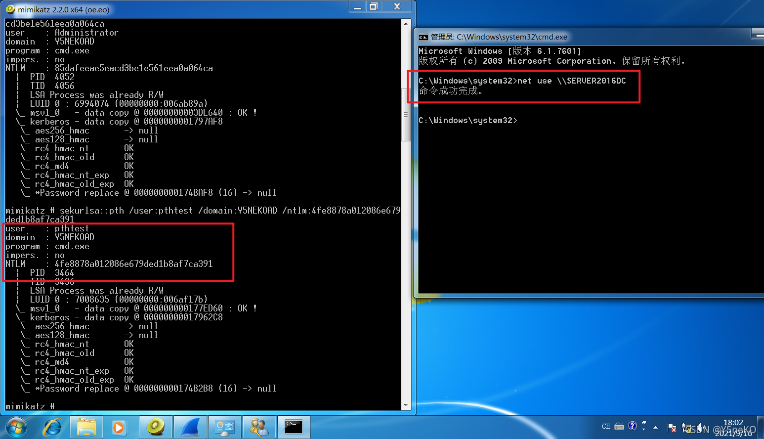Click the language bar restore icon
The width and height of the screenshot is (764, 439).
[644, 423]
